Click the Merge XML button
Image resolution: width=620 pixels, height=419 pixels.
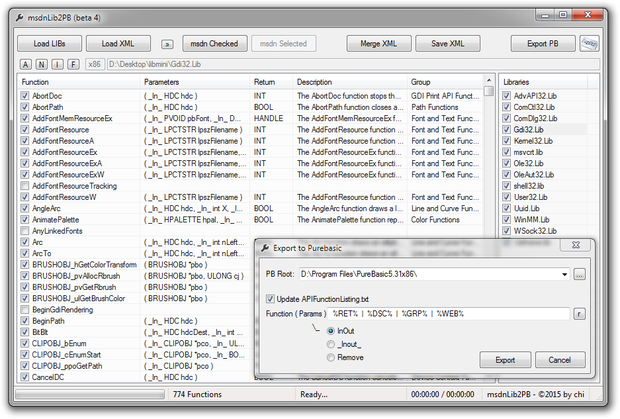tap(378, 44)
